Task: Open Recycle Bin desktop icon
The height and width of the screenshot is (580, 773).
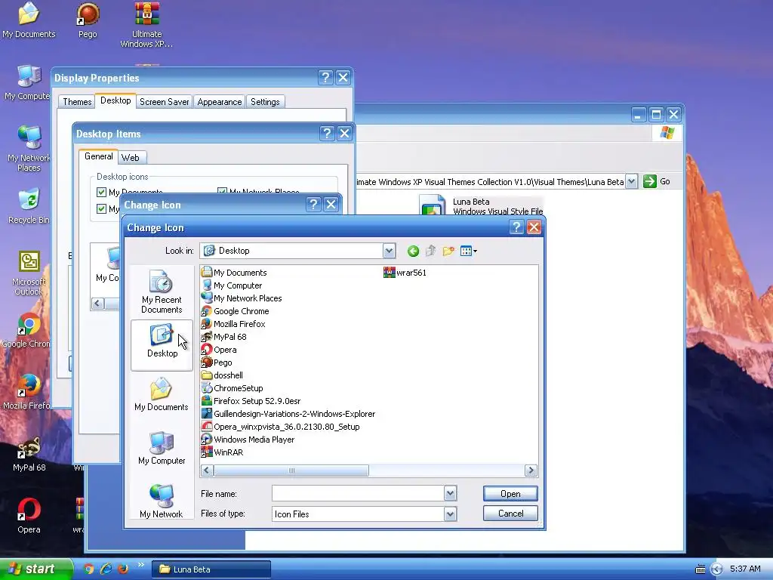Action: click(x=29, y=206)
